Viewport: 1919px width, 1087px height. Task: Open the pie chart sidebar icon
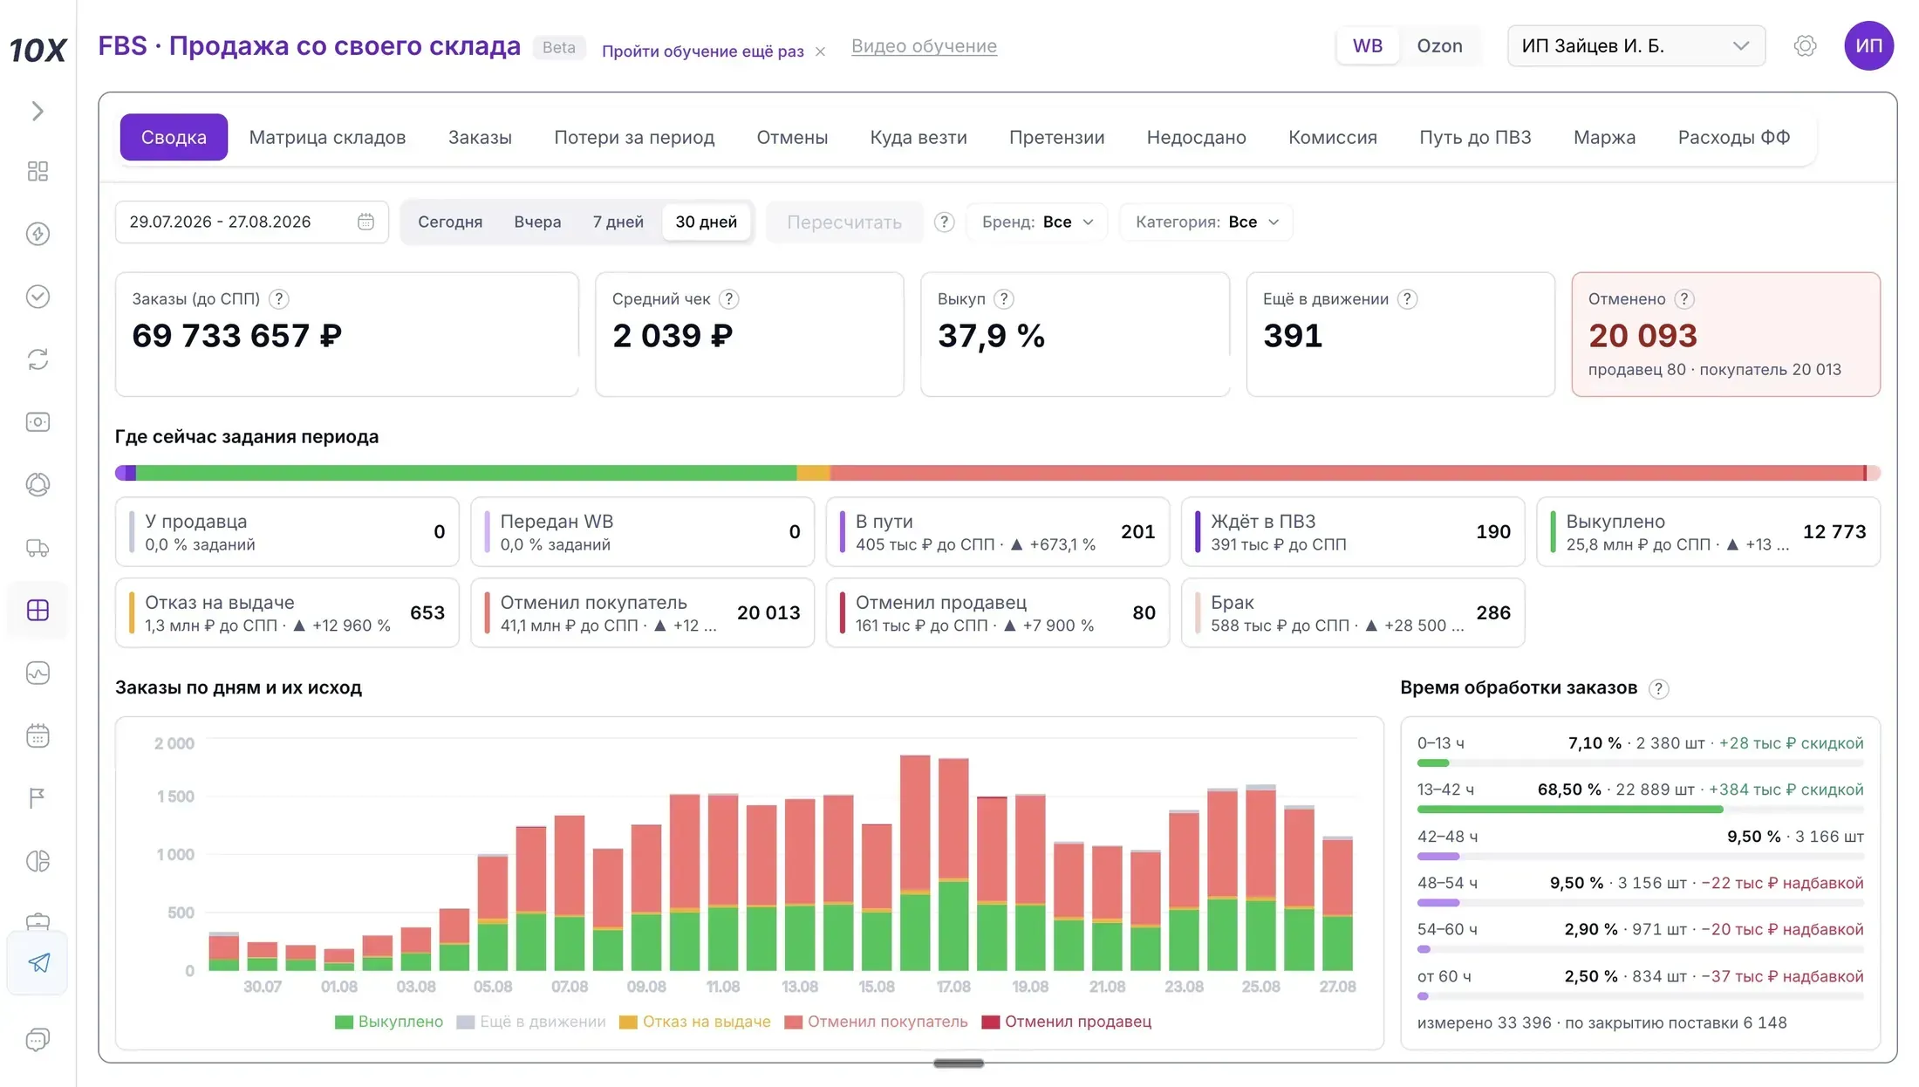tap(38, 861)
